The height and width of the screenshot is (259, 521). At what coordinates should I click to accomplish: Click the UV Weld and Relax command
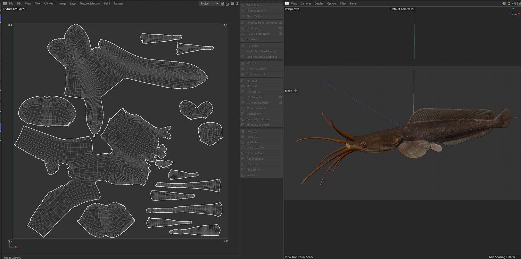tap(258, 34)
